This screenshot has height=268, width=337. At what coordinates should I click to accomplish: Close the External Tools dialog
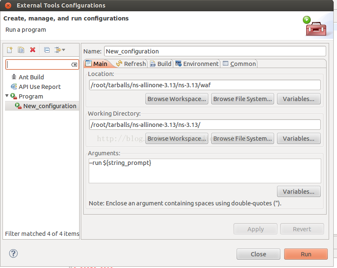point(258,254)
